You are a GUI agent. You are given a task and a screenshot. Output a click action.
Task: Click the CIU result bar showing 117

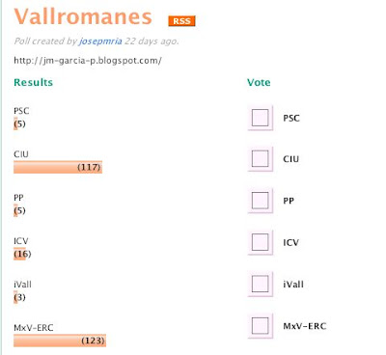coord(58,167)
